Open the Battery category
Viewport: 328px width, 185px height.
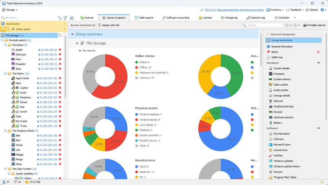(x=278, y=123)
